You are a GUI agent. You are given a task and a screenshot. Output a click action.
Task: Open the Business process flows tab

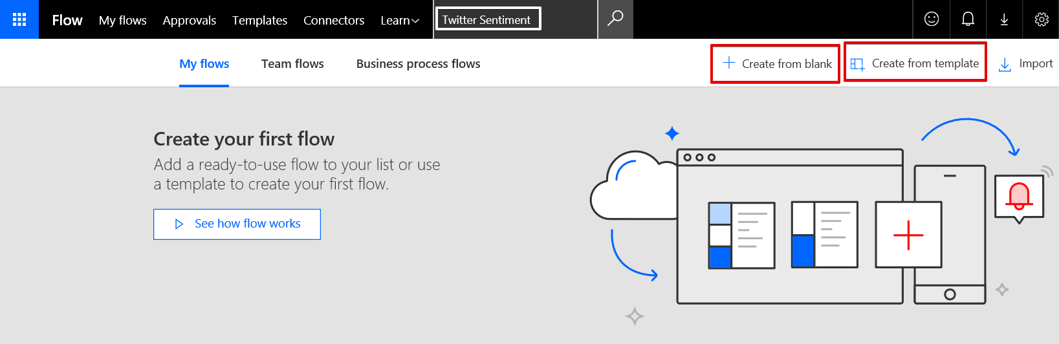[418, 64]
